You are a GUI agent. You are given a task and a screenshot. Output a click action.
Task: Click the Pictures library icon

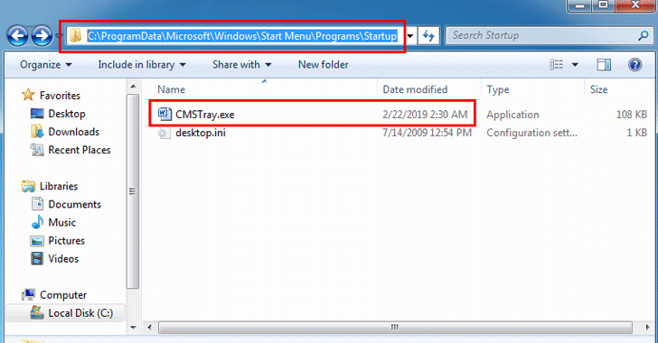pos(37,241)
